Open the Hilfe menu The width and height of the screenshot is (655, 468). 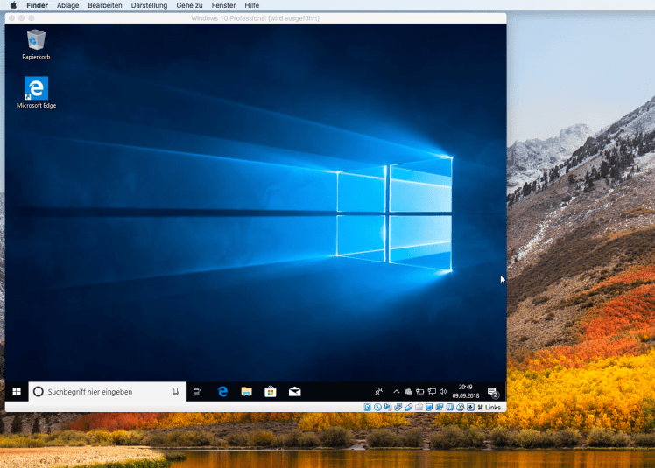pos(252,5)
